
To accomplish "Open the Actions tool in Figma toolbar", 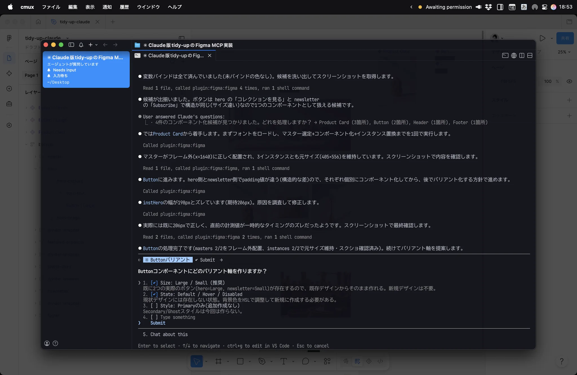I will 327,361.
